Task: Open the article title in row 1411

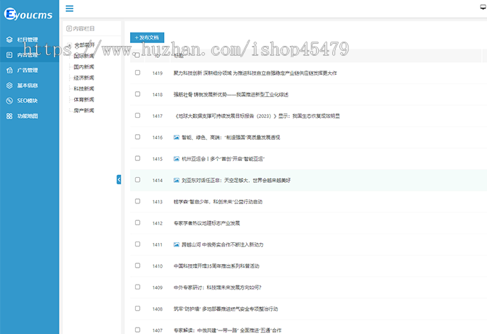Action: click(x=223, y=244)
